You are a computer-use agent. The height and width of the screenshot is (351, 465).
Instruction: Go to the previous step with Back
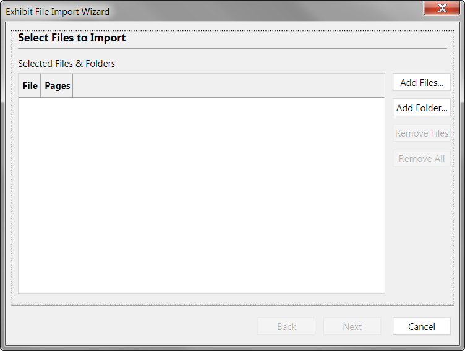coord(286,326)
